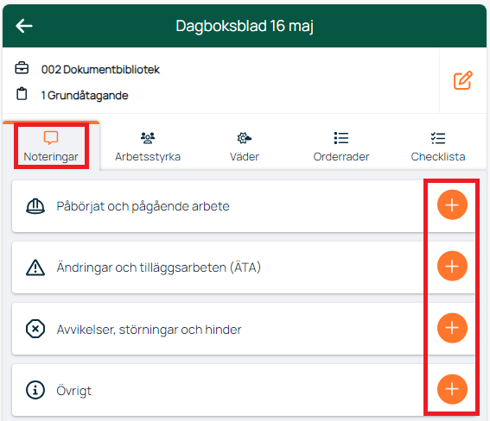Click the info circle Övrigt icon

click(x=35, y=390)
